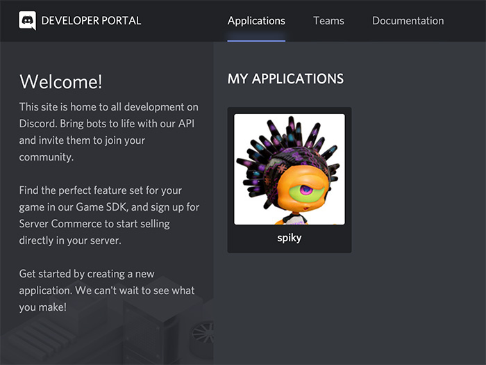
Task: Open the Applications tab
Action: coord(256,21)
